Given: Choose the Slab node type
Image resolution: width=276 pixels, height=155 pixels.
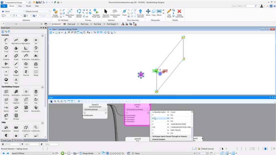Looking at the screenshot, I should point(16,108).
